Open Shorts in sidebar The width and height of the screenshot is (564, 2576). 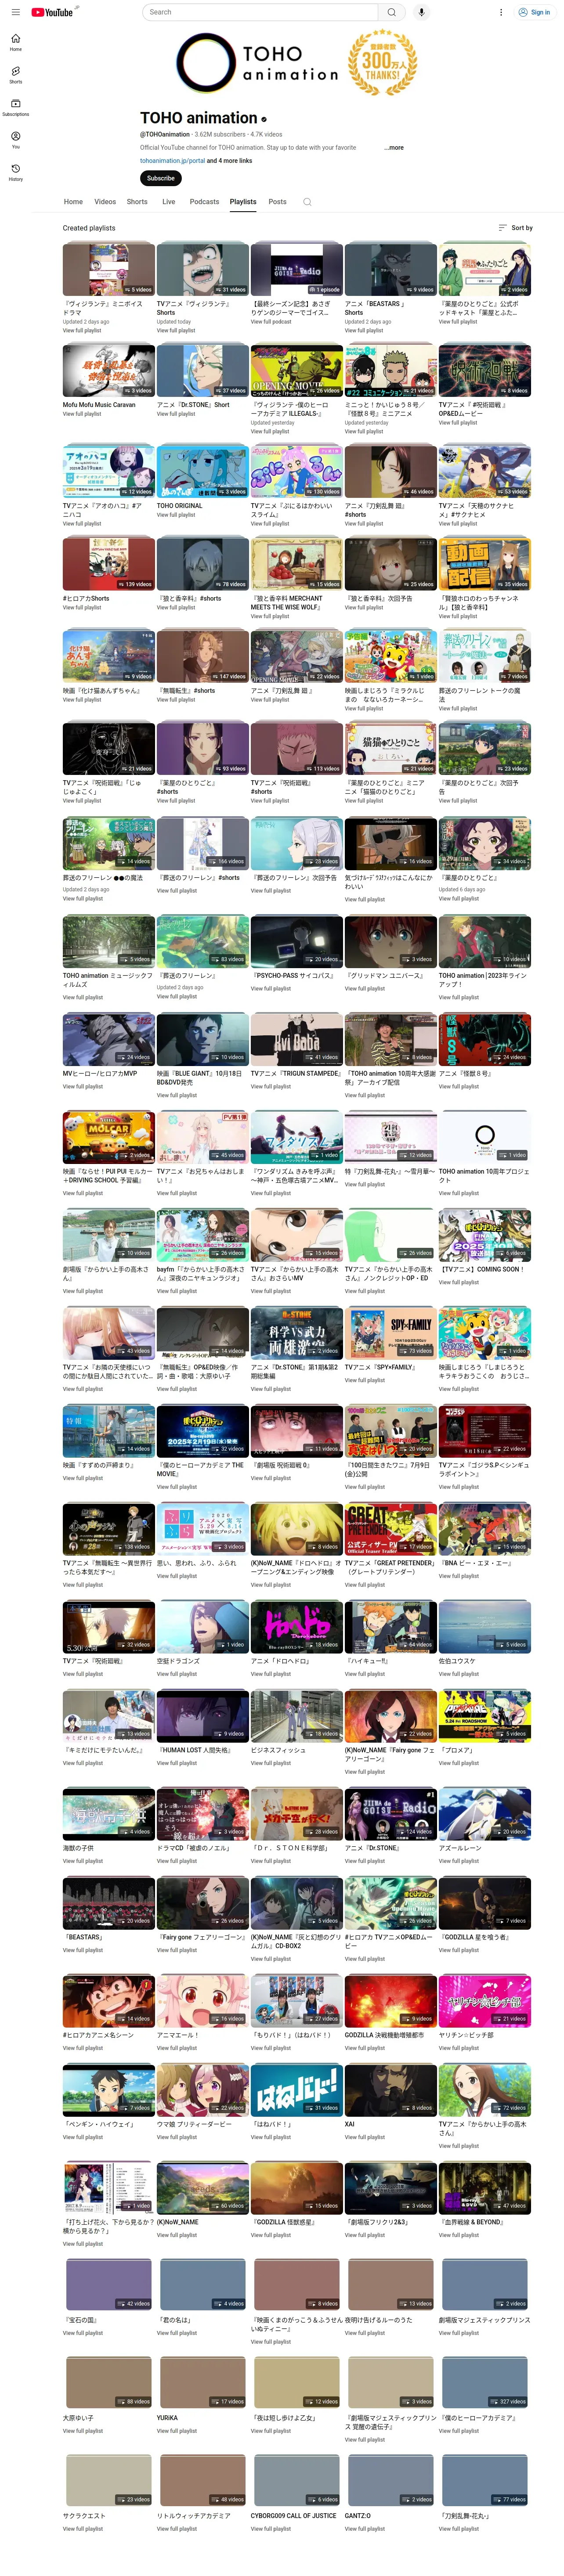[16, 75]
